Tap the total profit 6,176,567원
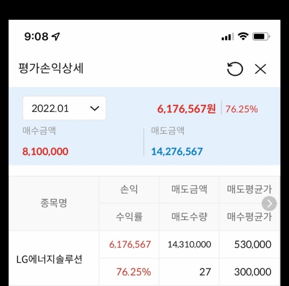The image size is (289, 286). (x=186, y=109)
